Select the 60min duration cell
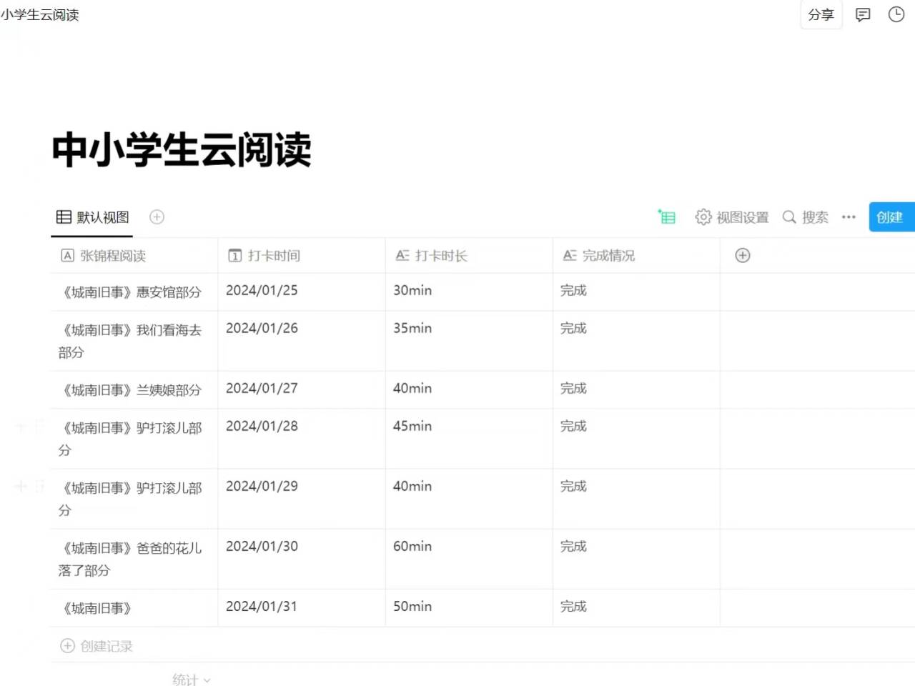The height and width of the screenshot is (686, 915). pos(412,547)
